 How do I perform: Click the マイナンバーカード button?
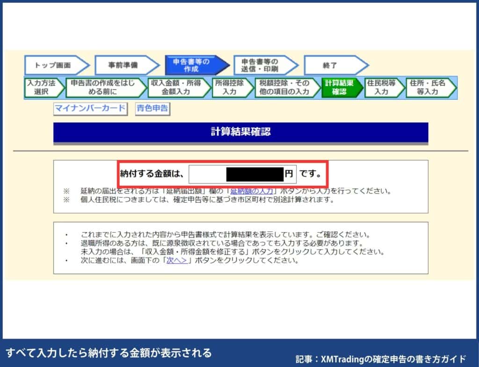[x=90, y=109]
